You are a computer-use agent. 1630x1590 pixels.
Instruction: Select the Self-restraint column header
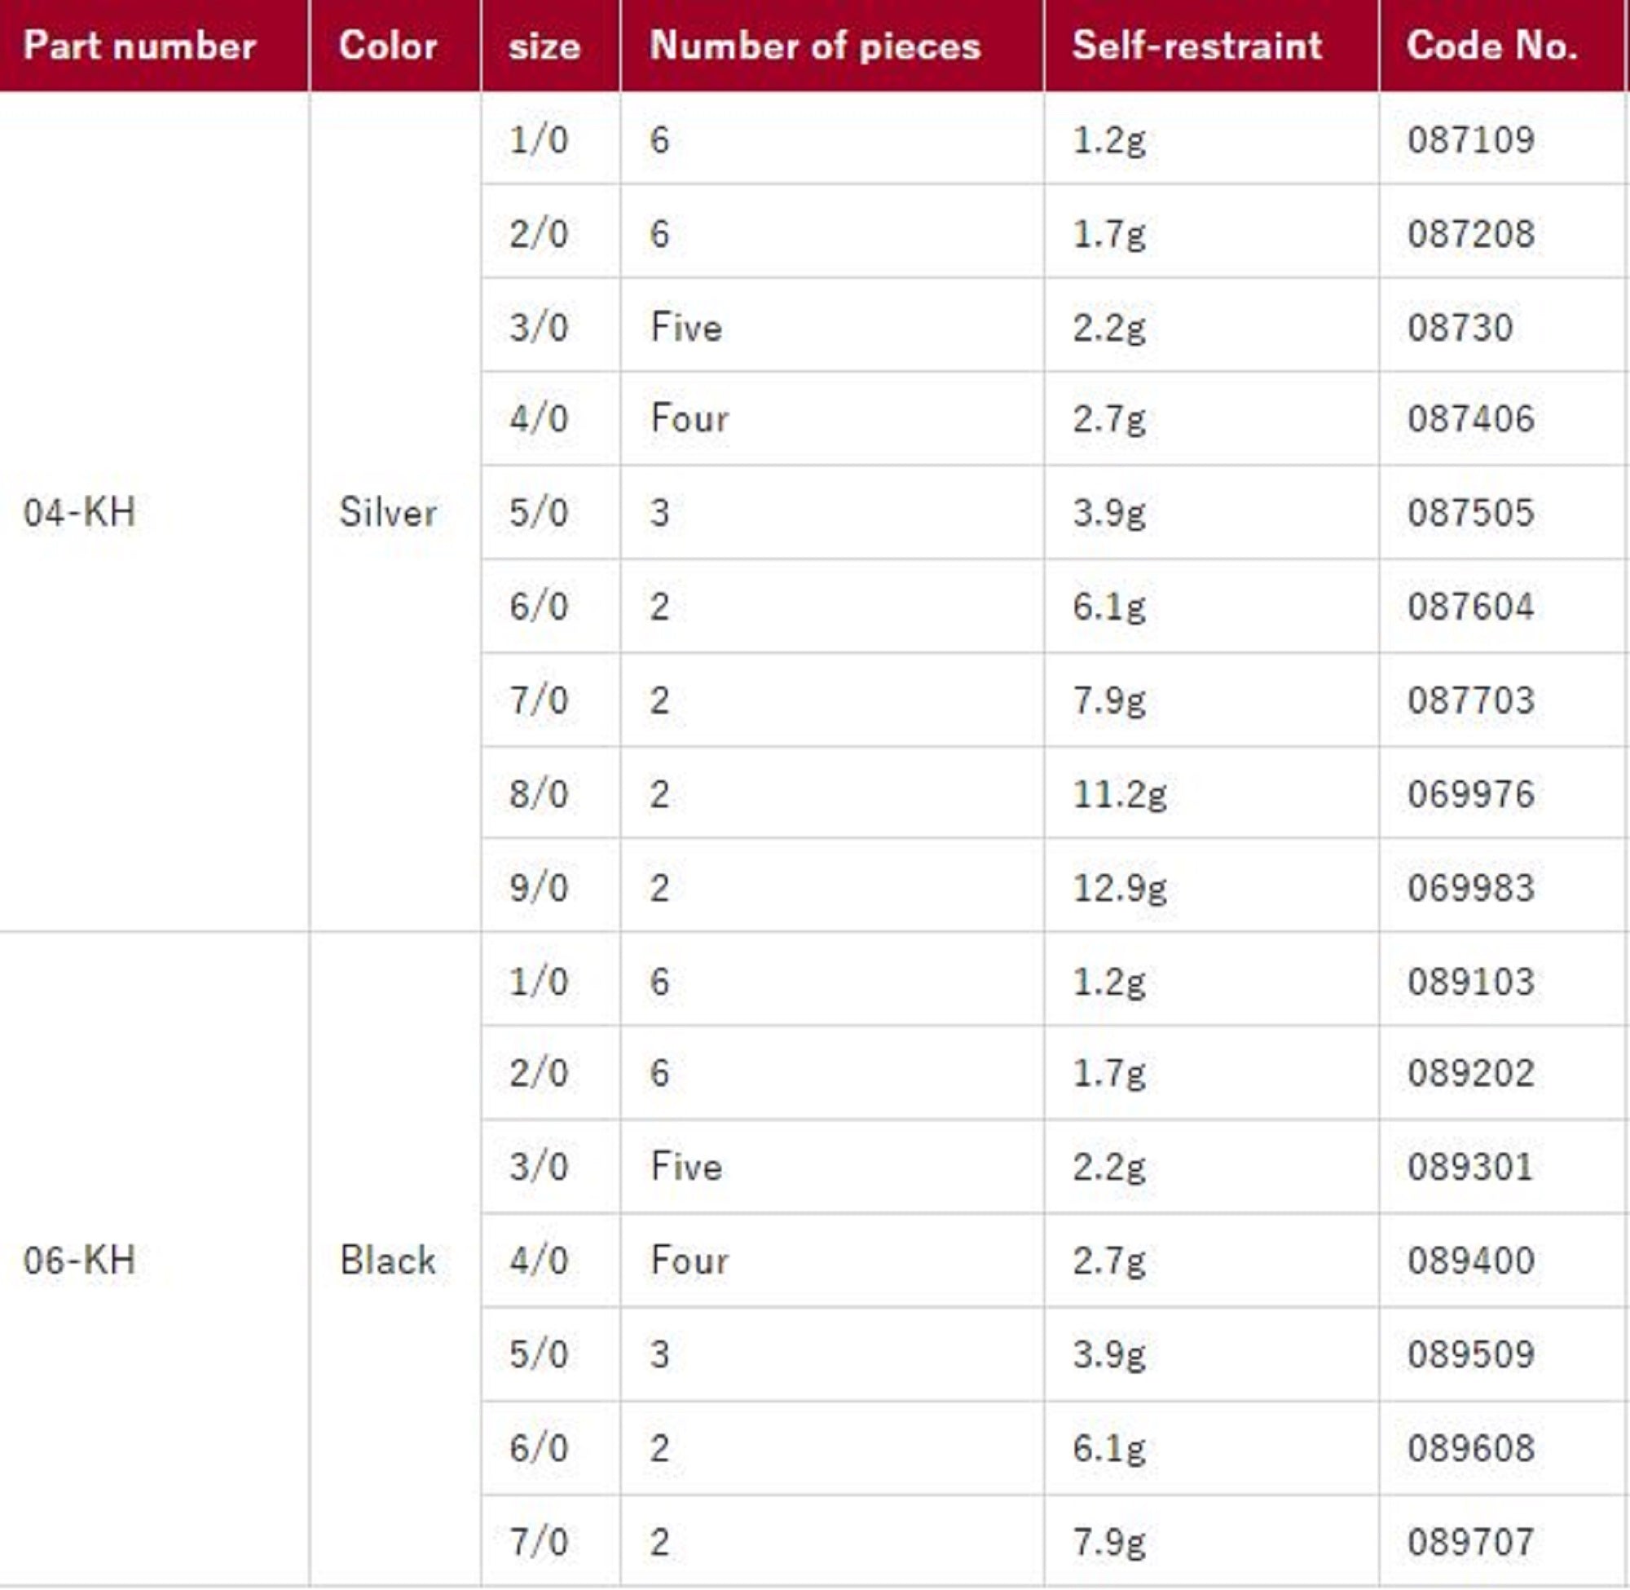click(x=1197, y=45)
